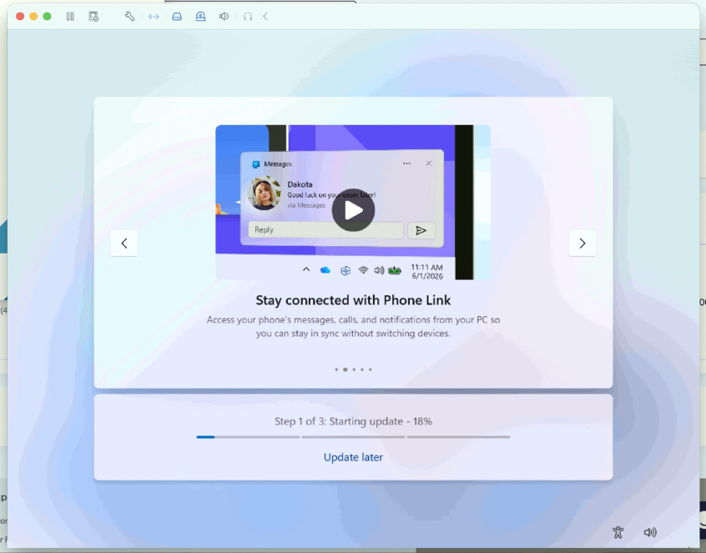Click 'Stay connected with Phone Link' heading
706x553 pixels.
354,300
